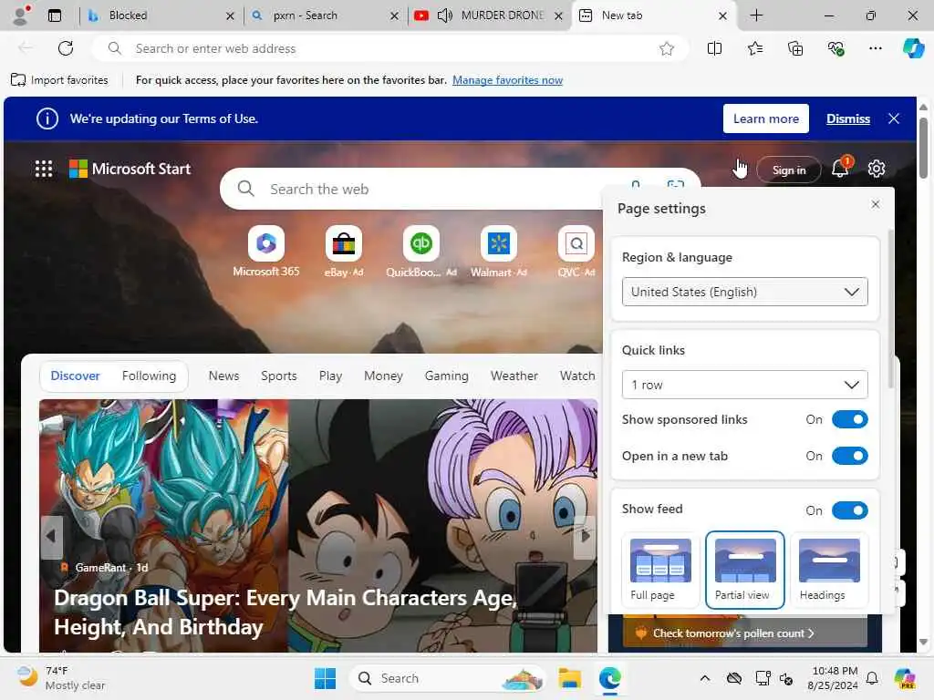Screen dimensions: 934x700
Task: Open tab actions menu icon
Action: coord(55,15)
